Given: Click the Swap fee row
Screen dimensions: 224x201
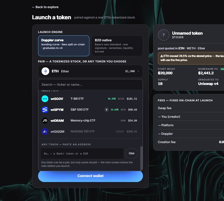Looking at the screenshot, I should (191, 108).
